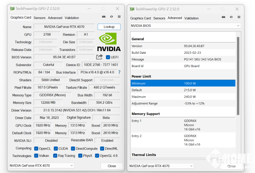This screenshot has width=255, height=173.
Task: Select the Version row in General section
Action: (183, 46)
